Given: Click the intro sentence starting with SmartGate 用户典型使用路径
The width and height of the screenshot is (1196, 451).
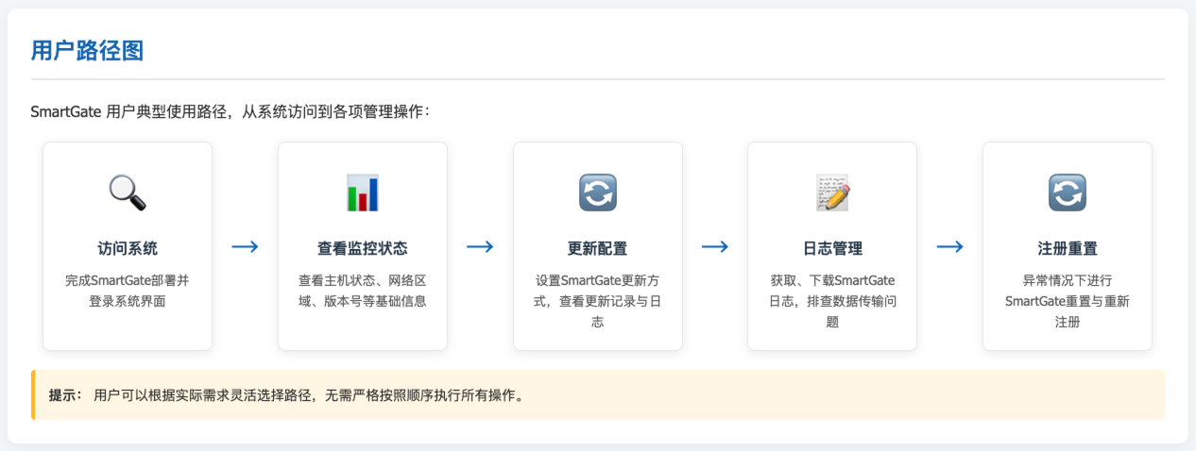Looking at the screenshot, I should pyautogui.click(x=231, y=111).
